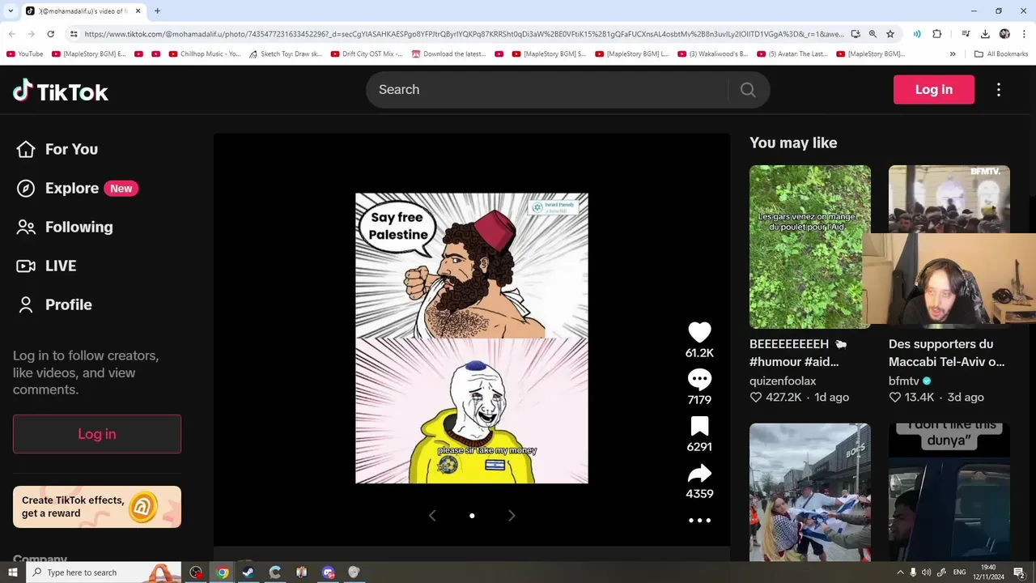
Task: Open Chrome three-dot menu
Action: pyautogui.click(x=1023, y=34)
